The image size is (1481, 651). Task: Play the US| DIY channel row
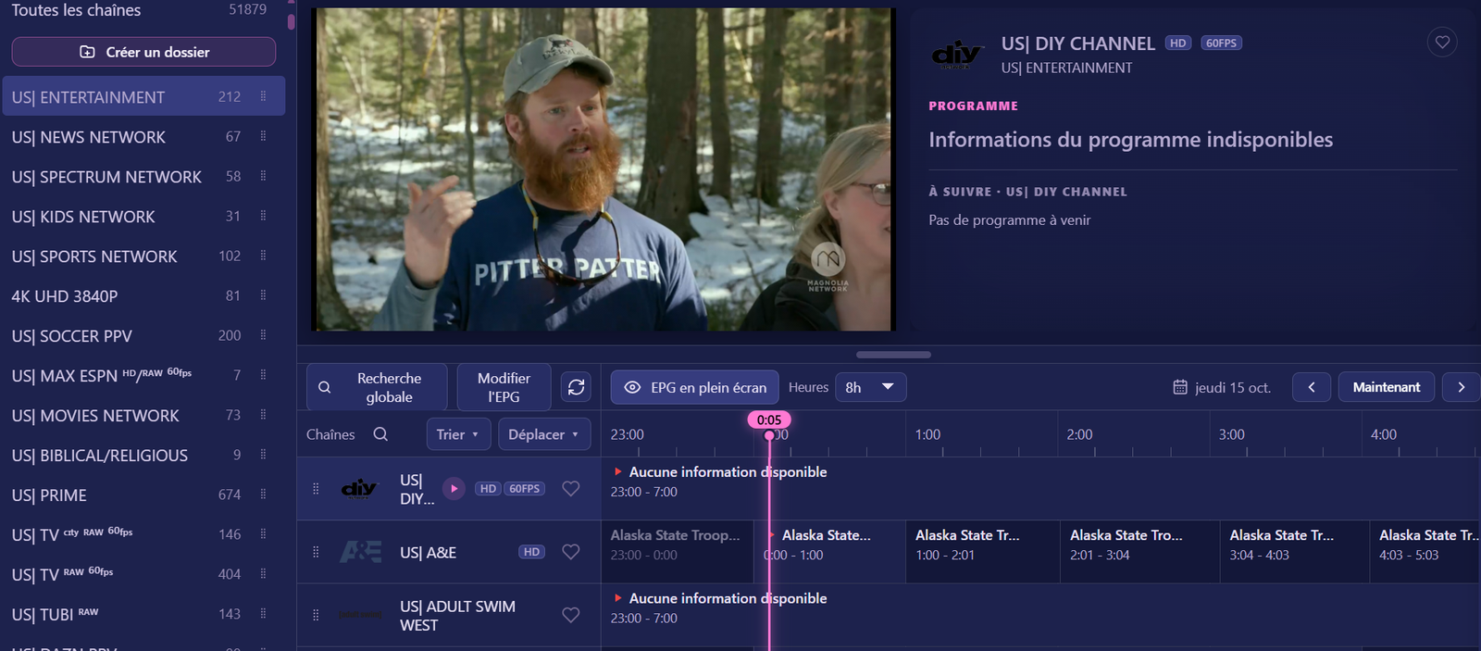coord(454,488)
